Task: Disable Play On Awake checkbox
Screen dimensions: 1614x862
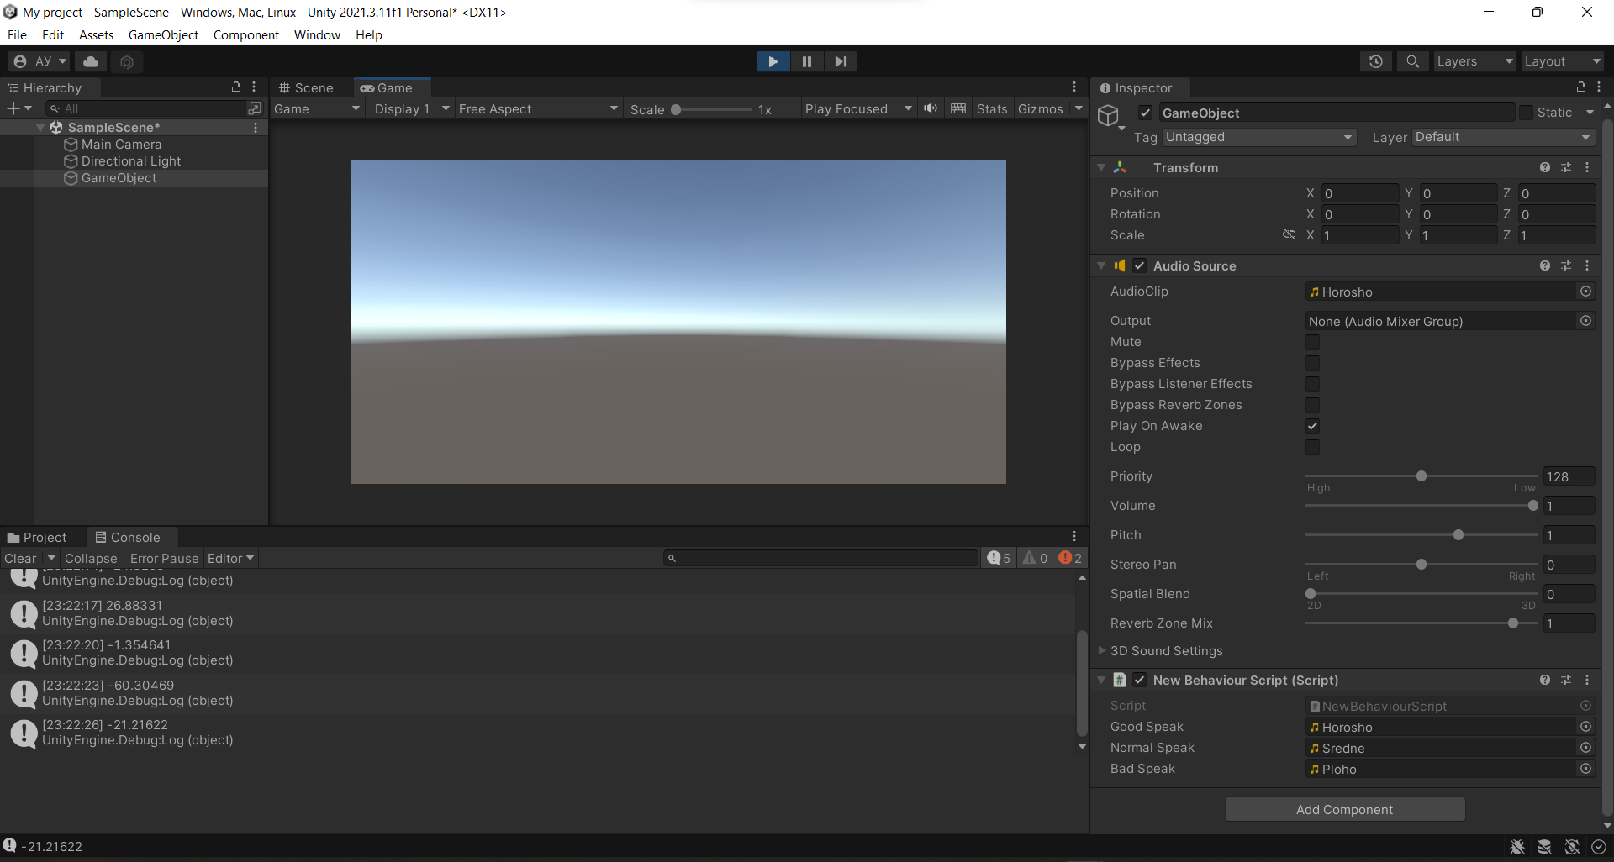Action: (1312, 426)
